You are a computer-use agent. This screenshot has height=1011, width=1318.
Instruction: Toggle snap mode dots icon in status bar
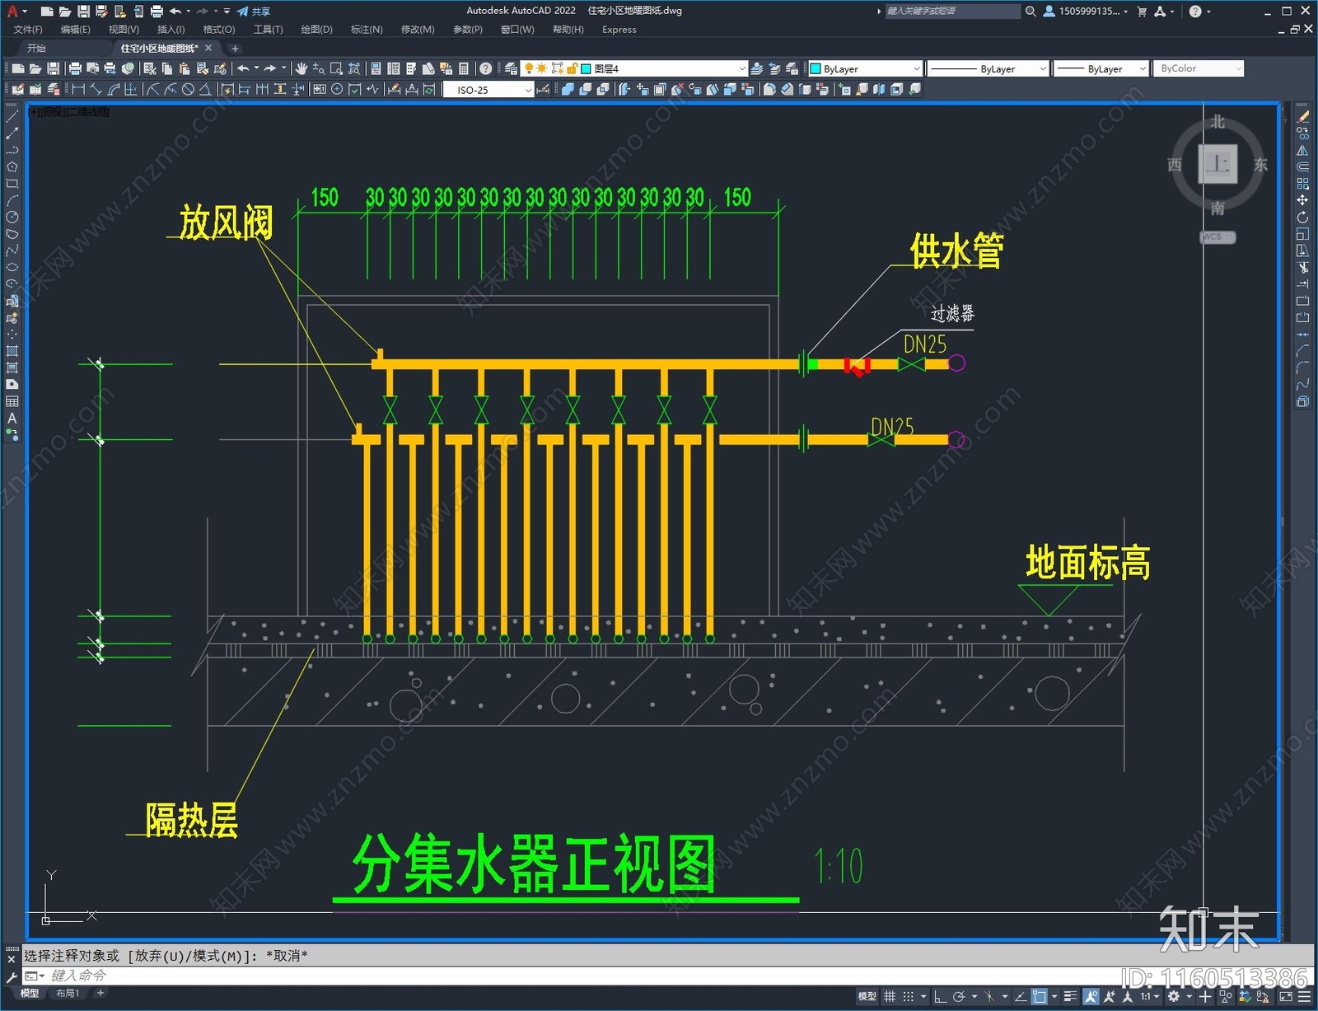908,996
